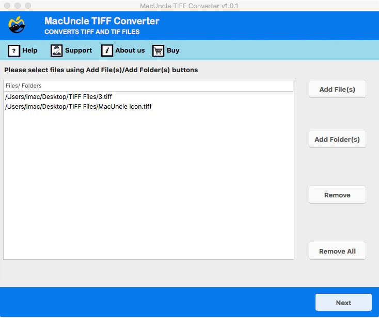The width and height of the screenshot is (379, 318).
Task: Open the Support label in toolbar
Action: tap(78, 51)
